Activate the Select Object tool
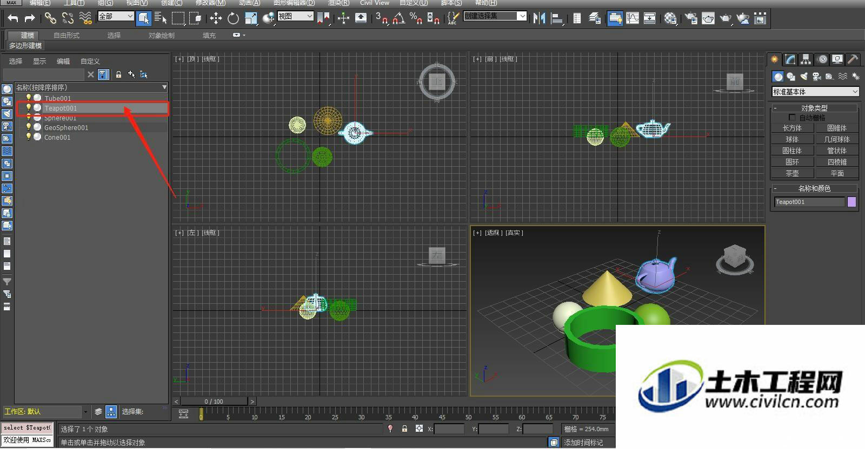The height and width of the screenshot is (449, 865). click(143, 18)
